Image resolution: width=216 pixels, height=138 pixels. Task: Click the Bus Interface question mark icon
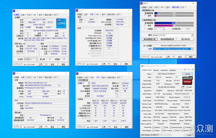tap(192, 94)
